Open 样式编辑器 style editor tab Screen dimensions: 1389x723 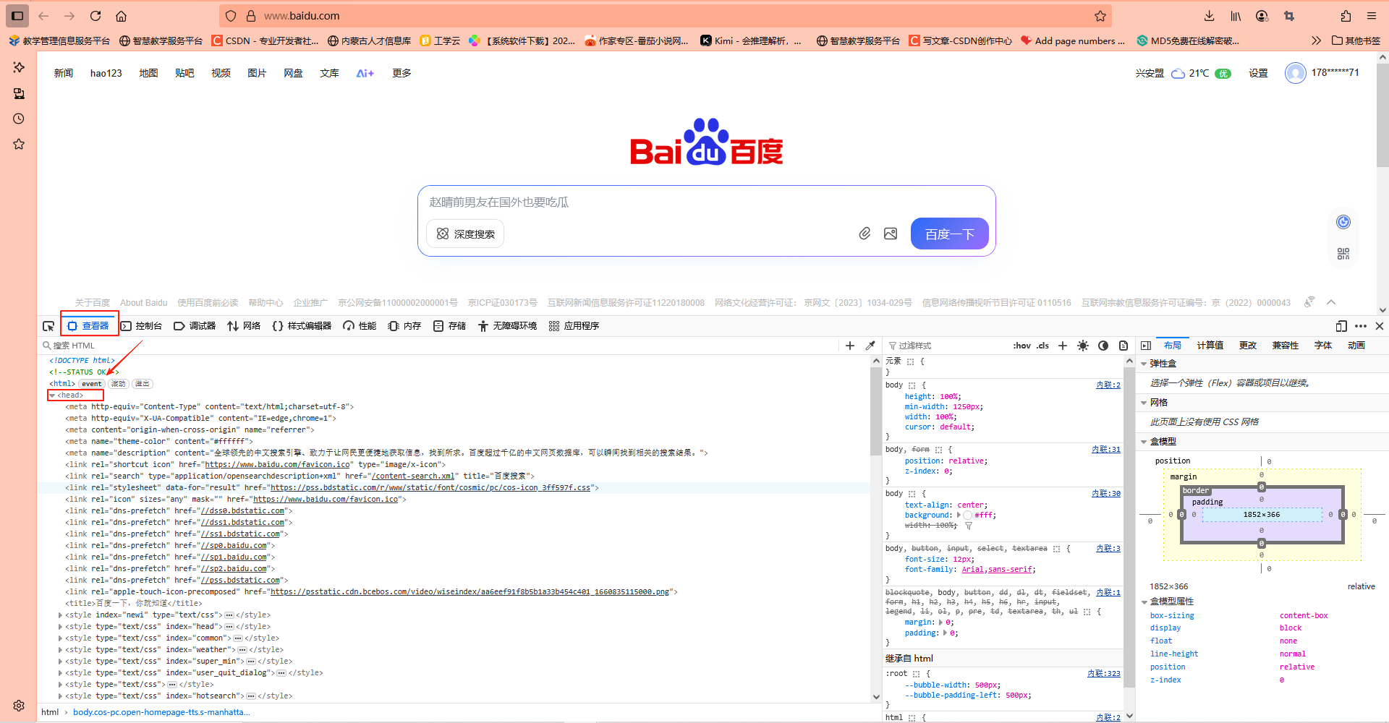coord(302,326)
